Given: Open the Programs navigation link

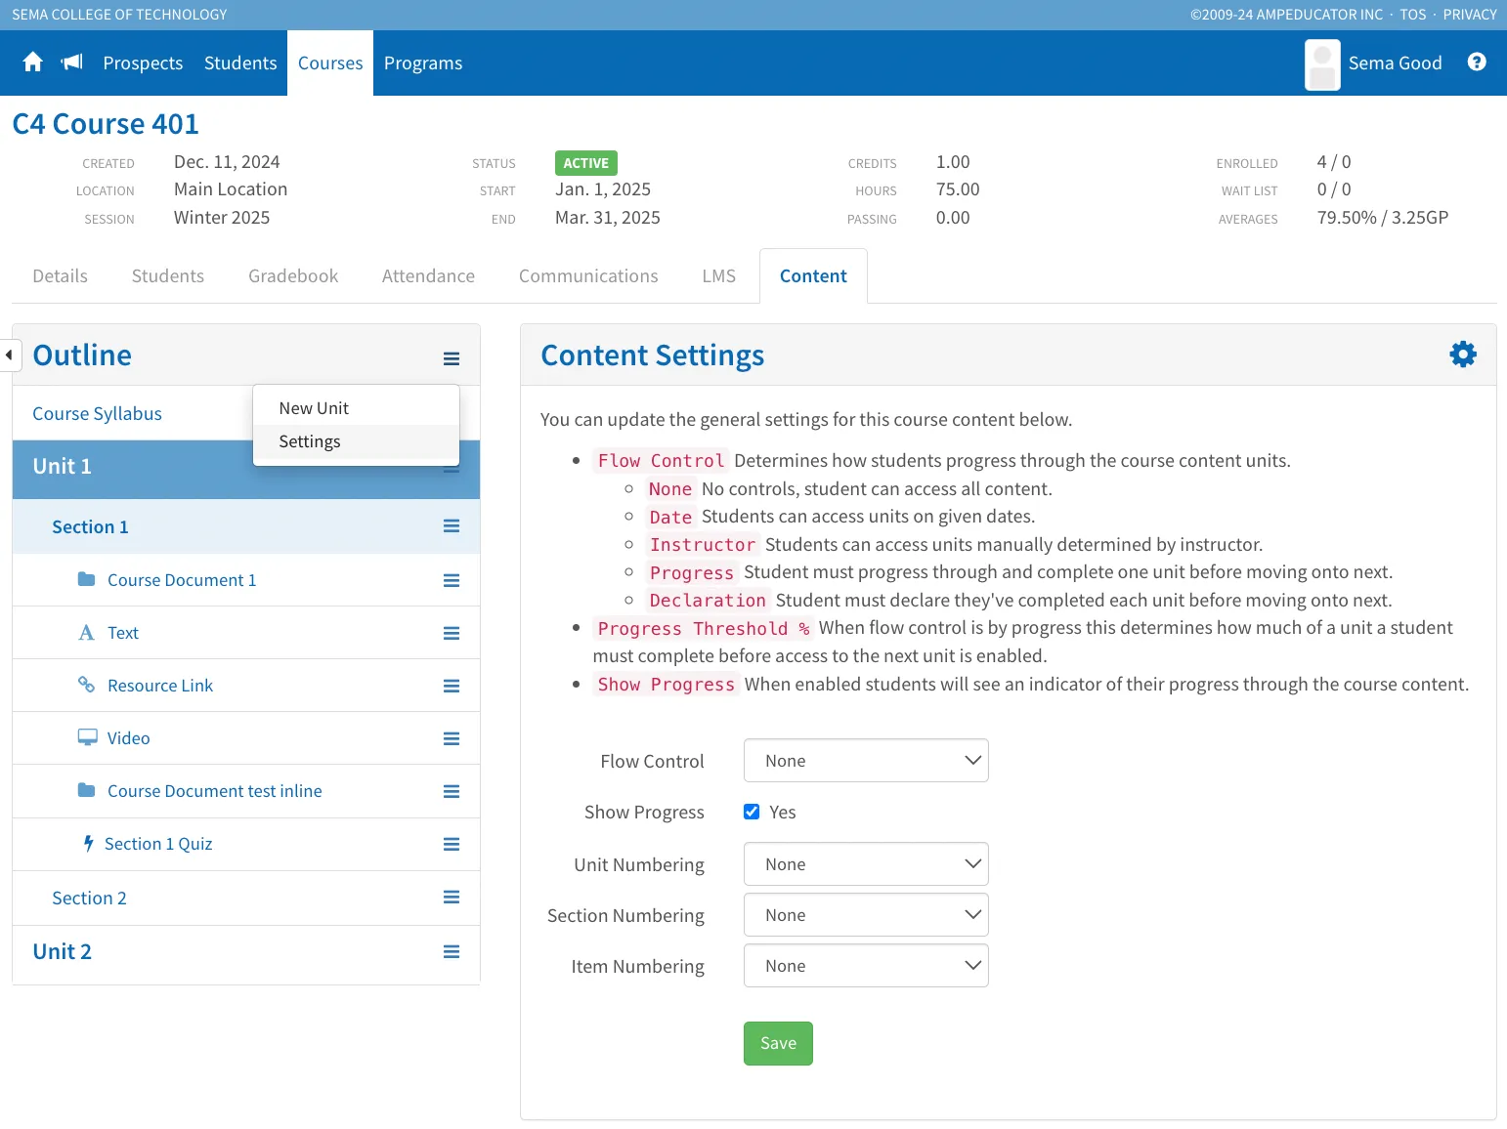Looking at the screenshot, I should click(423, 63).
